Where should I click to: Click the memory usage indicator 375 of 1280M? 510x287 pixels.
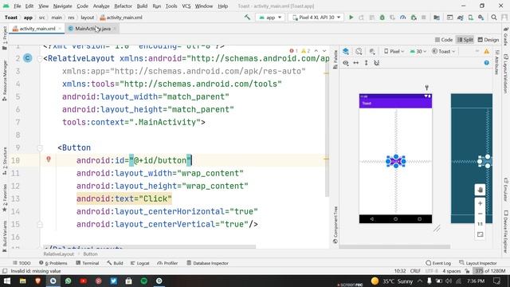[x=489, y=271]
